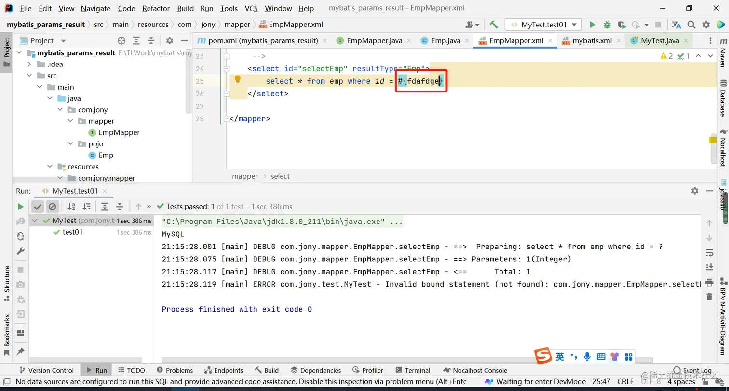Click the Sogou input method logo

(543, 356)
